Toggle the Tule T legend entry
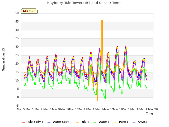Image resolution: width=169 pixels, height=127 pixels. click(x=83, y=122)
